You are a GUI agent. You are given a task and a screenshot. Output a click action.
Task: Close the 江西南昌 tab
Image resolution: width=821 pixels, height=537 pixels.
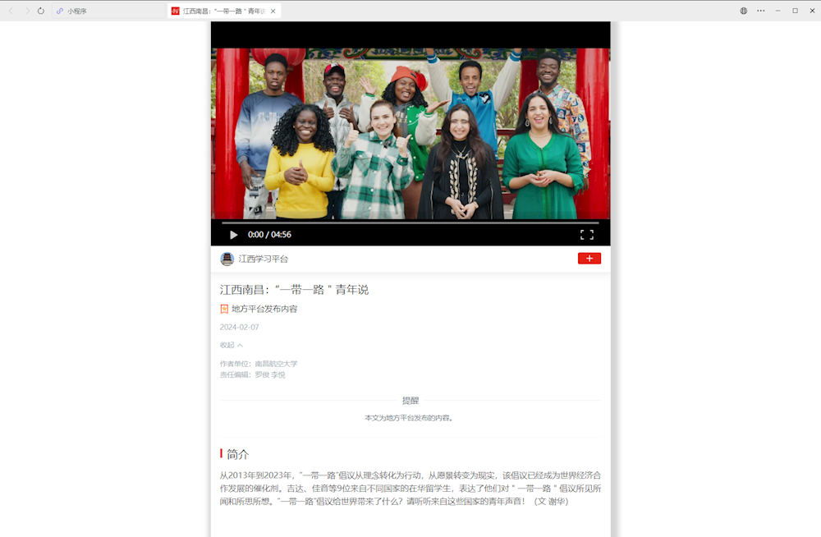coord(273,11)
